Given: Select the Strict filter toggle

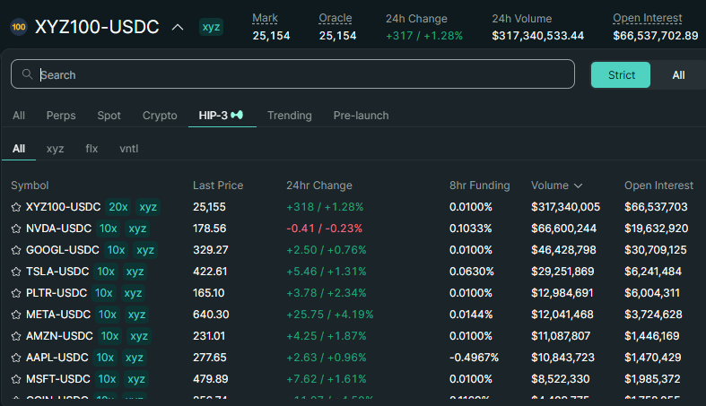Looking at the screenshot, I should click(621, 74).
